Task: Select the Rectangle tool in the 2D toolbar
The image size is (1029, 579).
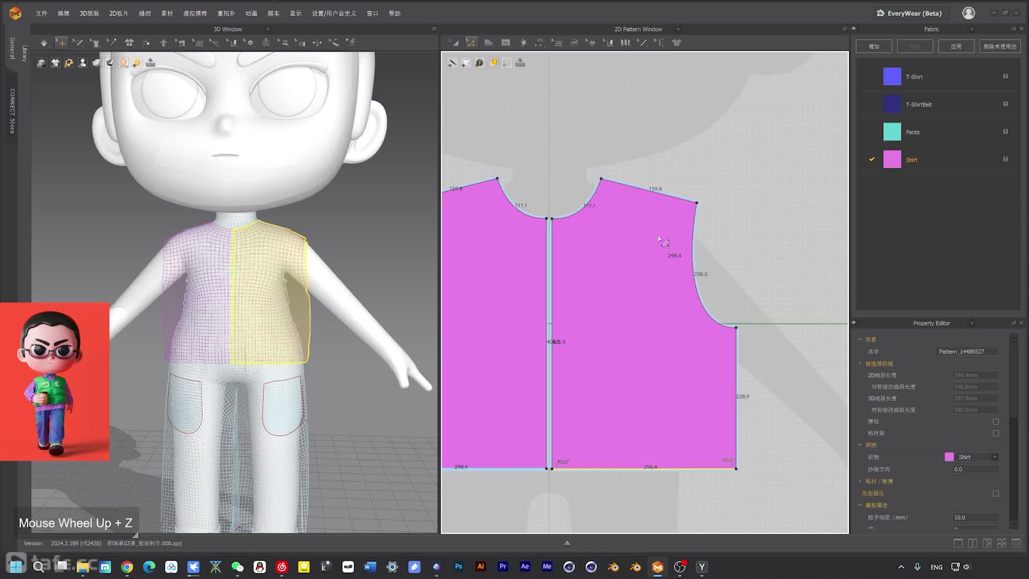Action: click(x=505, y=43)
